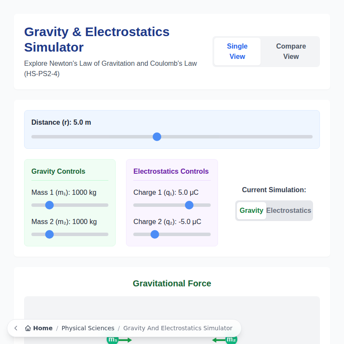The height and width of the screenshot is (344, 344).
Task: Click the Charge 1 slider handle
Action: pyautogui.click(x=189, y=205)
